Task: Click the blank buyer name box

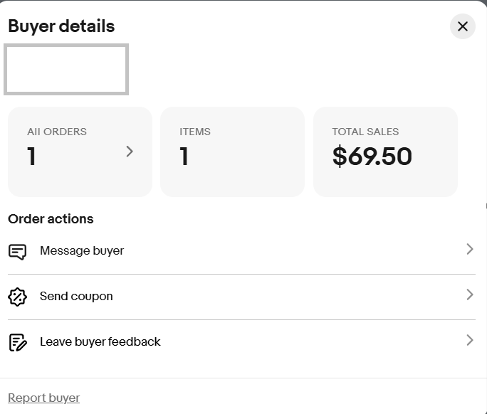Action: click(66, 69)
